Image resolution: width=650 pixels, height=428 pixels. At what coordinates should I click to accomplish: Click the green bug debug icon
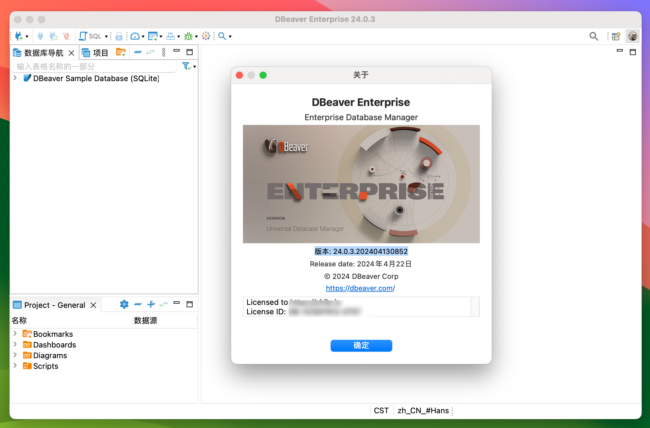[188, 36]
